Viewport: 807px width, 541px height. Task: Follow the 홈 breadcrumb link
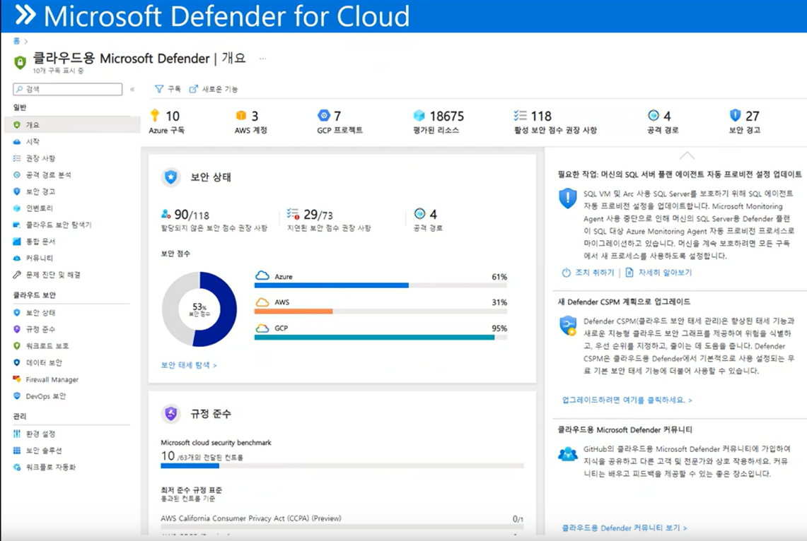pos(16,40)
